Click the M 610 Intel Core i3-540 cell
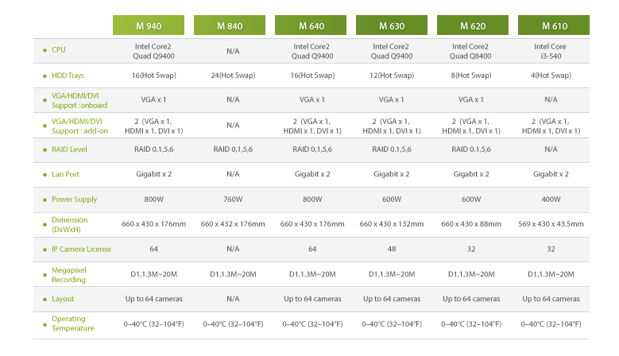Image resolution: width=619 pixels, height=356 pixels. [550, 51]
